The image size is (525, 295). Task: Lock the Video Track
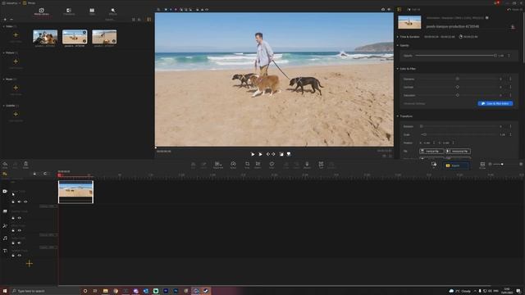point(13,202)
